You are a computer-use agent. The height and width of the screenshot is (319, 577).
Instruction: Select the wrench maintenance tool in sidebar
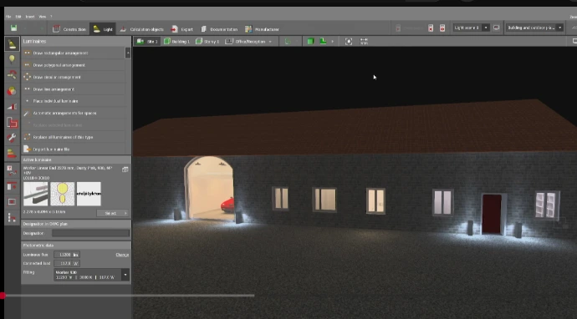[x=12, y=138]
